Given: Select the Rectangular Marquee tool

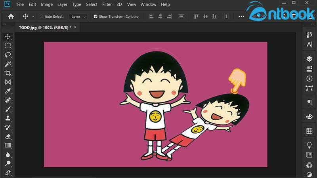Looking at the screenshot, I should click(8, 46).
